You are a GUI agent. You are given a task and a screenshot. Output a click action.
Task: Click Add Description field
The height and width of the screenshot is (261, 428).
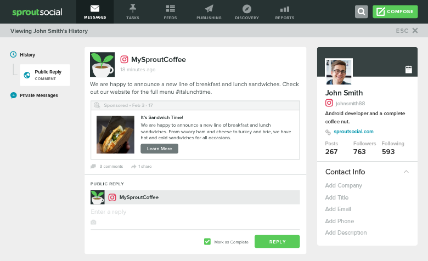(x=346, y=232)
